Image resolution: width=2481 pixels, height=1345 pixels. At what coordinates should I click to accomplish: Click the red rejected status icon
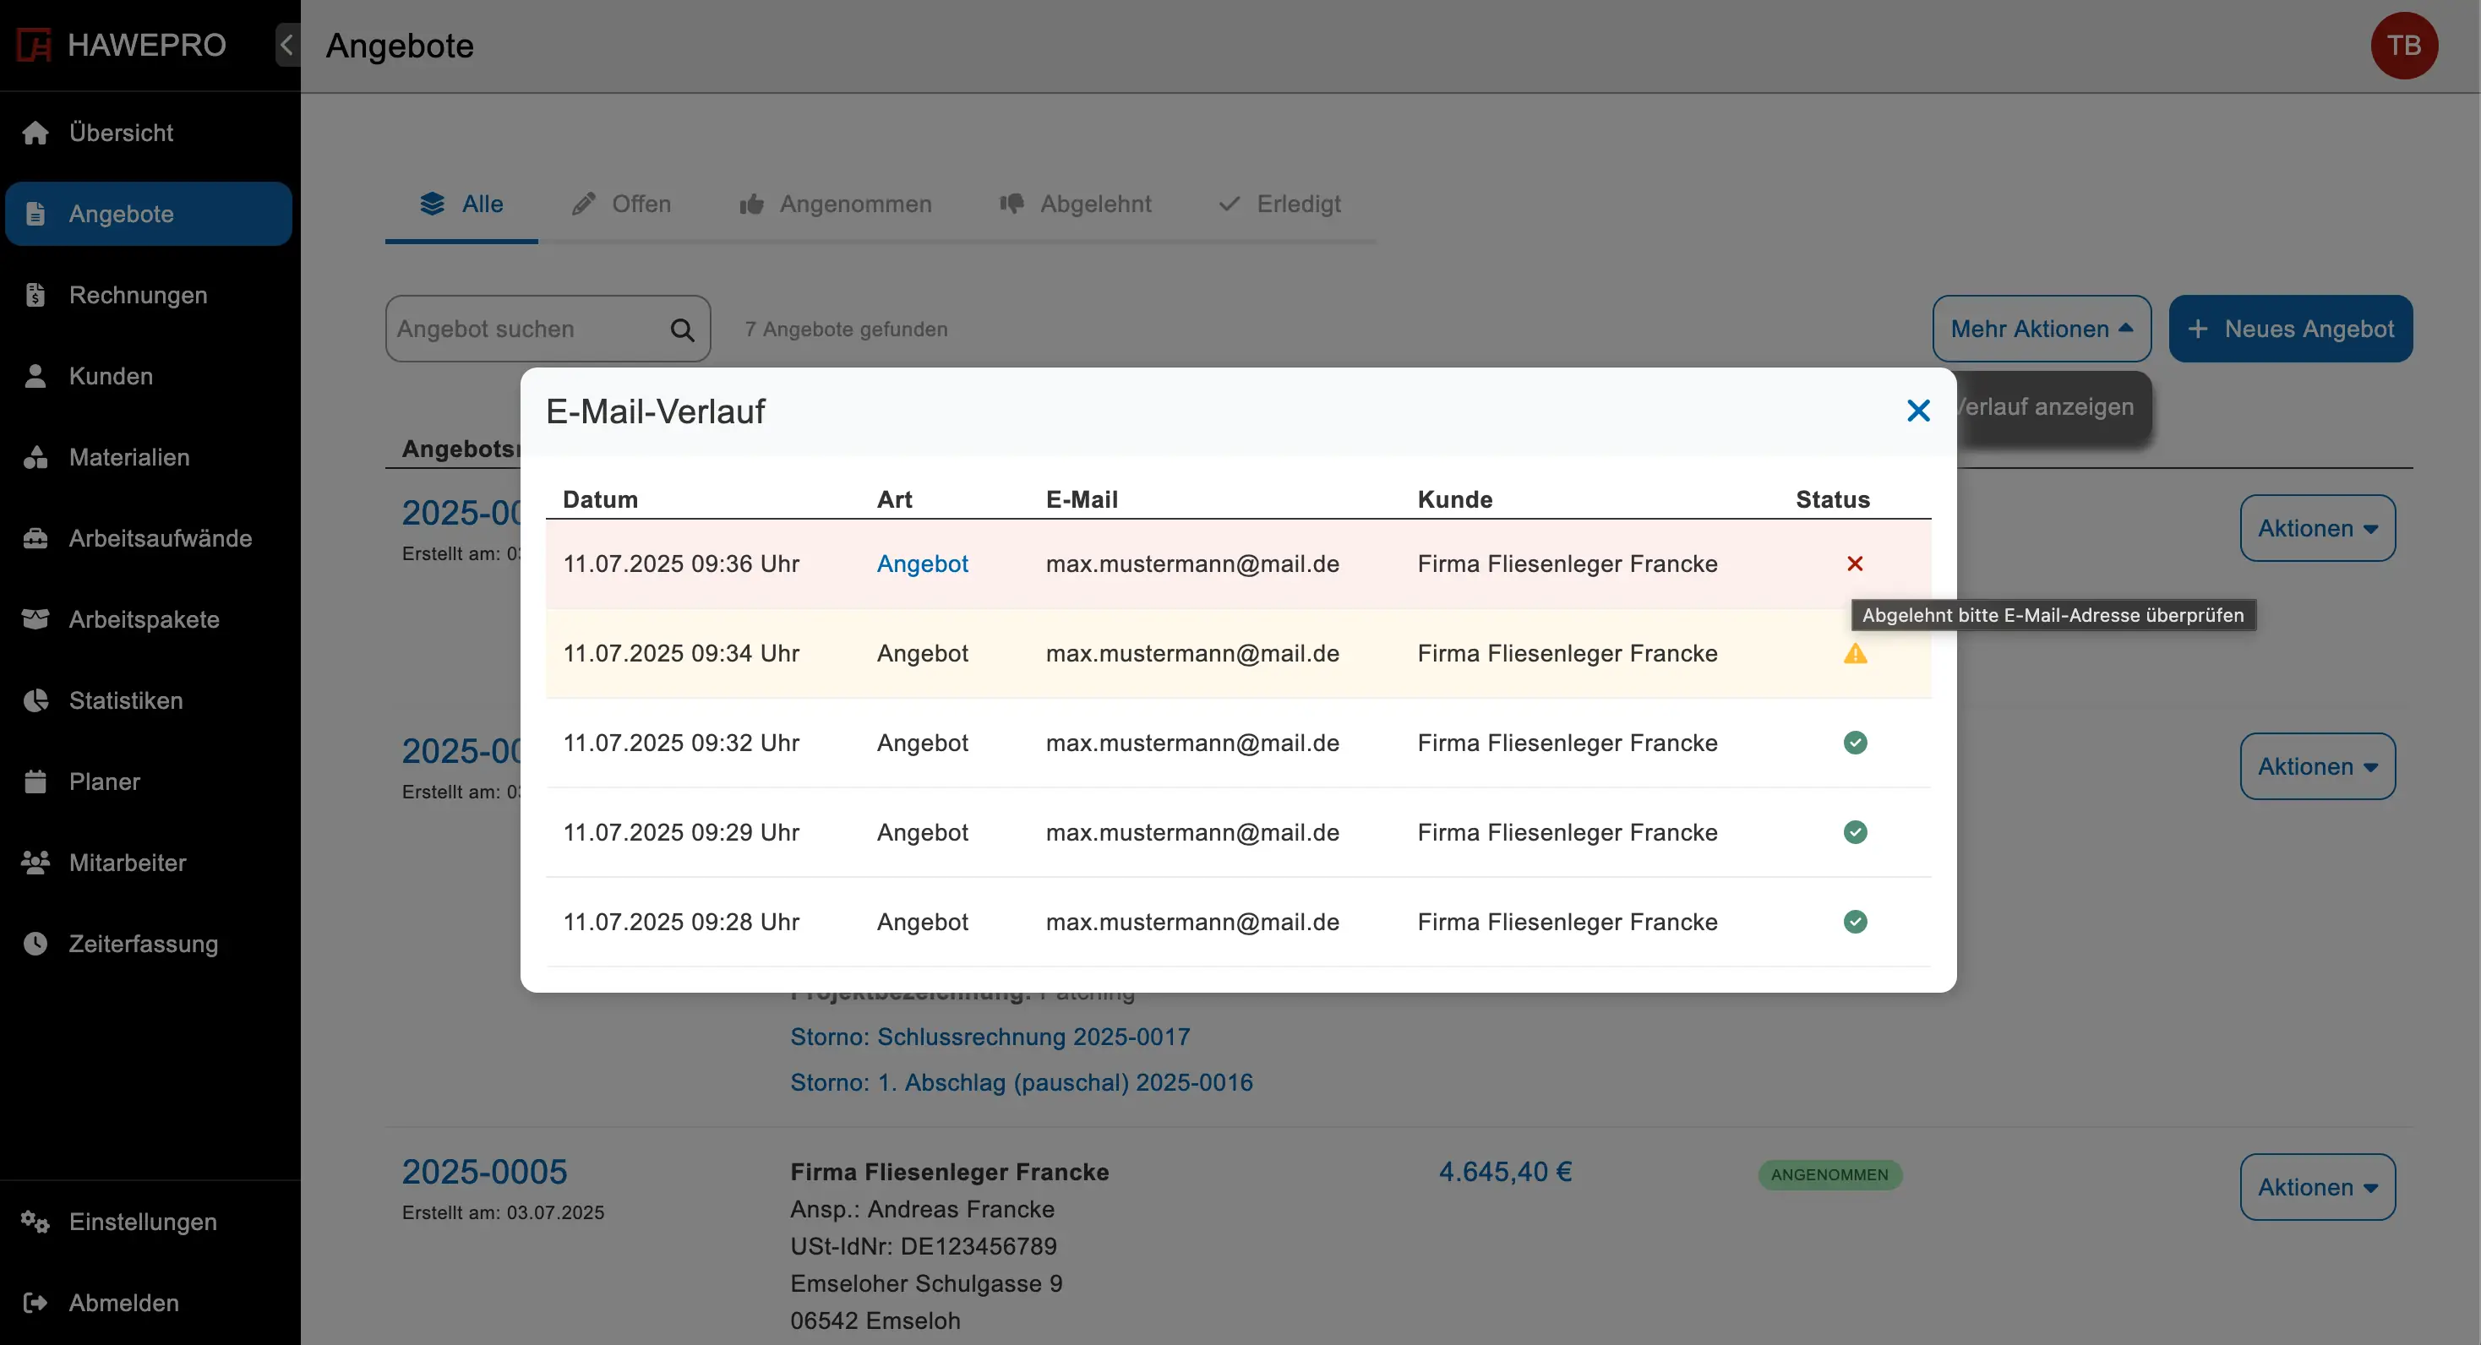[x=1855, y=564]
